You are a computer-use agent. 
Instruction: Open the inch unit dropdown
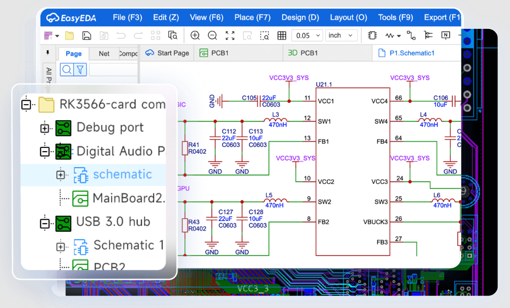(341, 35)
